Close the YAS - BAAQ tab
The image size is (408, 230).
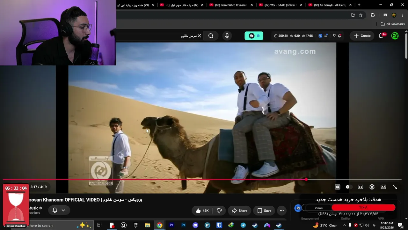click(302, 5)
